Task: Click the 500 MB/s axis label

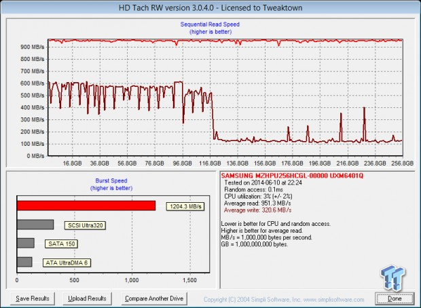Action: 32,96
